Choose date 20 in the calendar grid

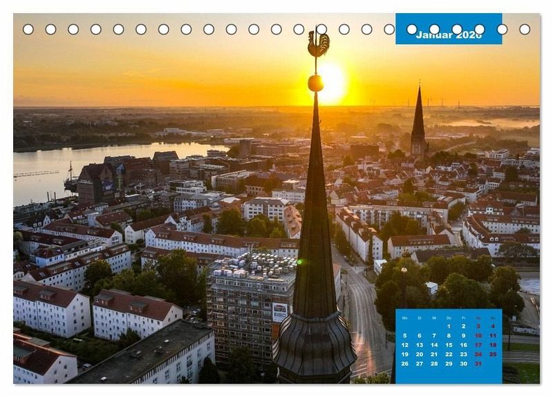[x=419, y=354]
